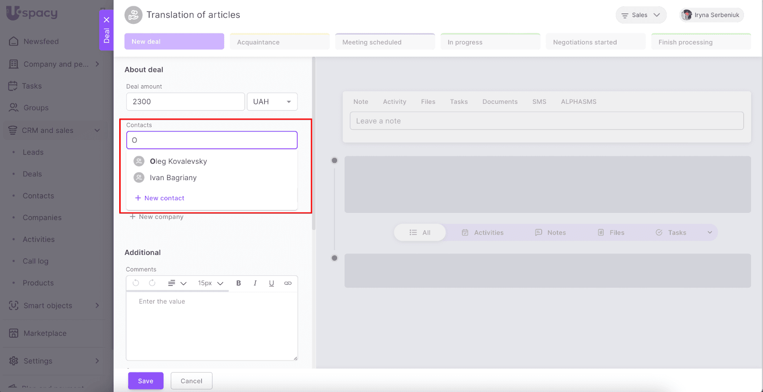Click the undo icon in comments toolbar
763x392 pixels.
tap(136, 283)
